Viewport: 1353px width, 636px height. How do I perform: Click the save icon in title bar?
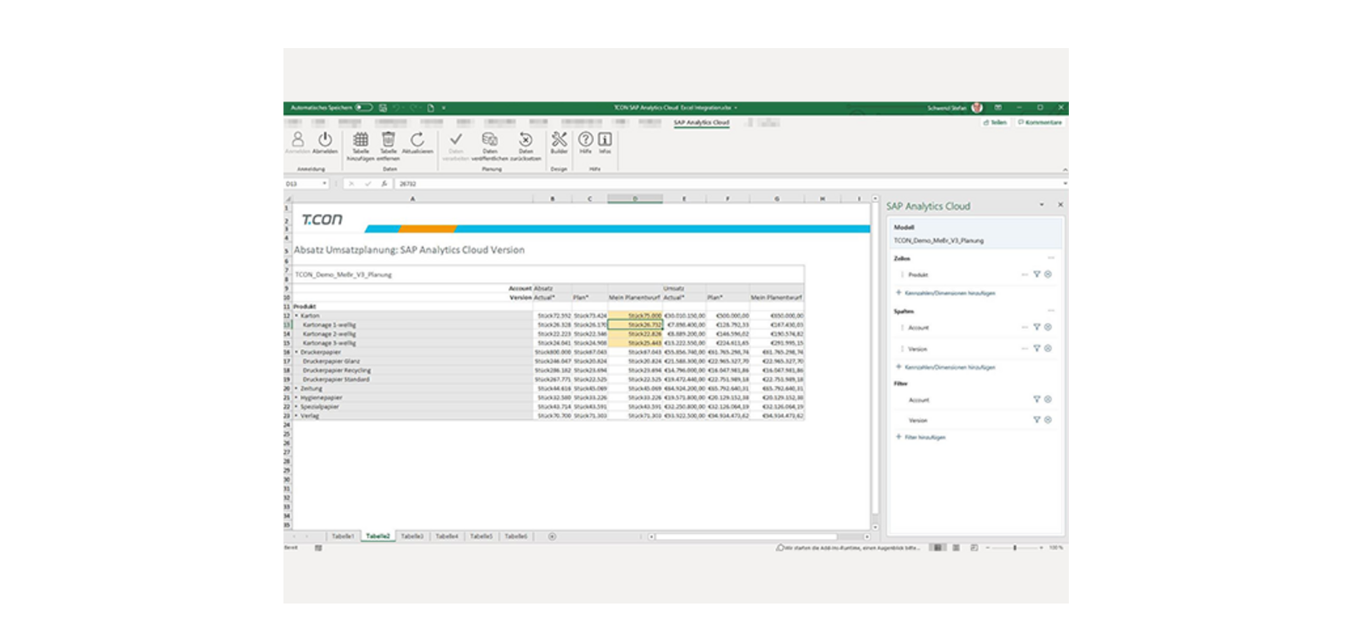click(383, 108)
